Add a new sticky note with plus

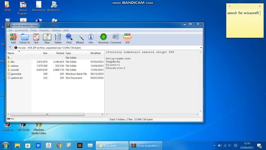(230, 6)
